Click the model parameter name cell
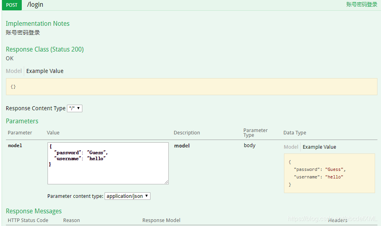Screen dimensions: 381x226 15,146
